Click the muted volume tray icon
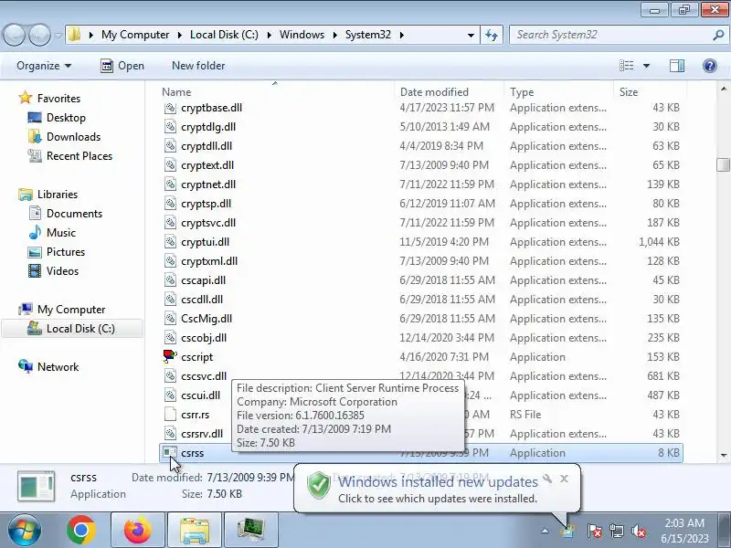Image resolution: width=731 pixels, height=548 pixels. [639, 531]
